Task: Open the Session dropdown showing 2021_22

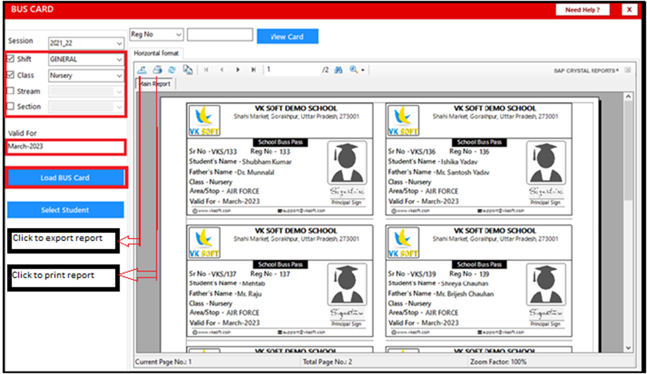Action: (x=86, y=43)
